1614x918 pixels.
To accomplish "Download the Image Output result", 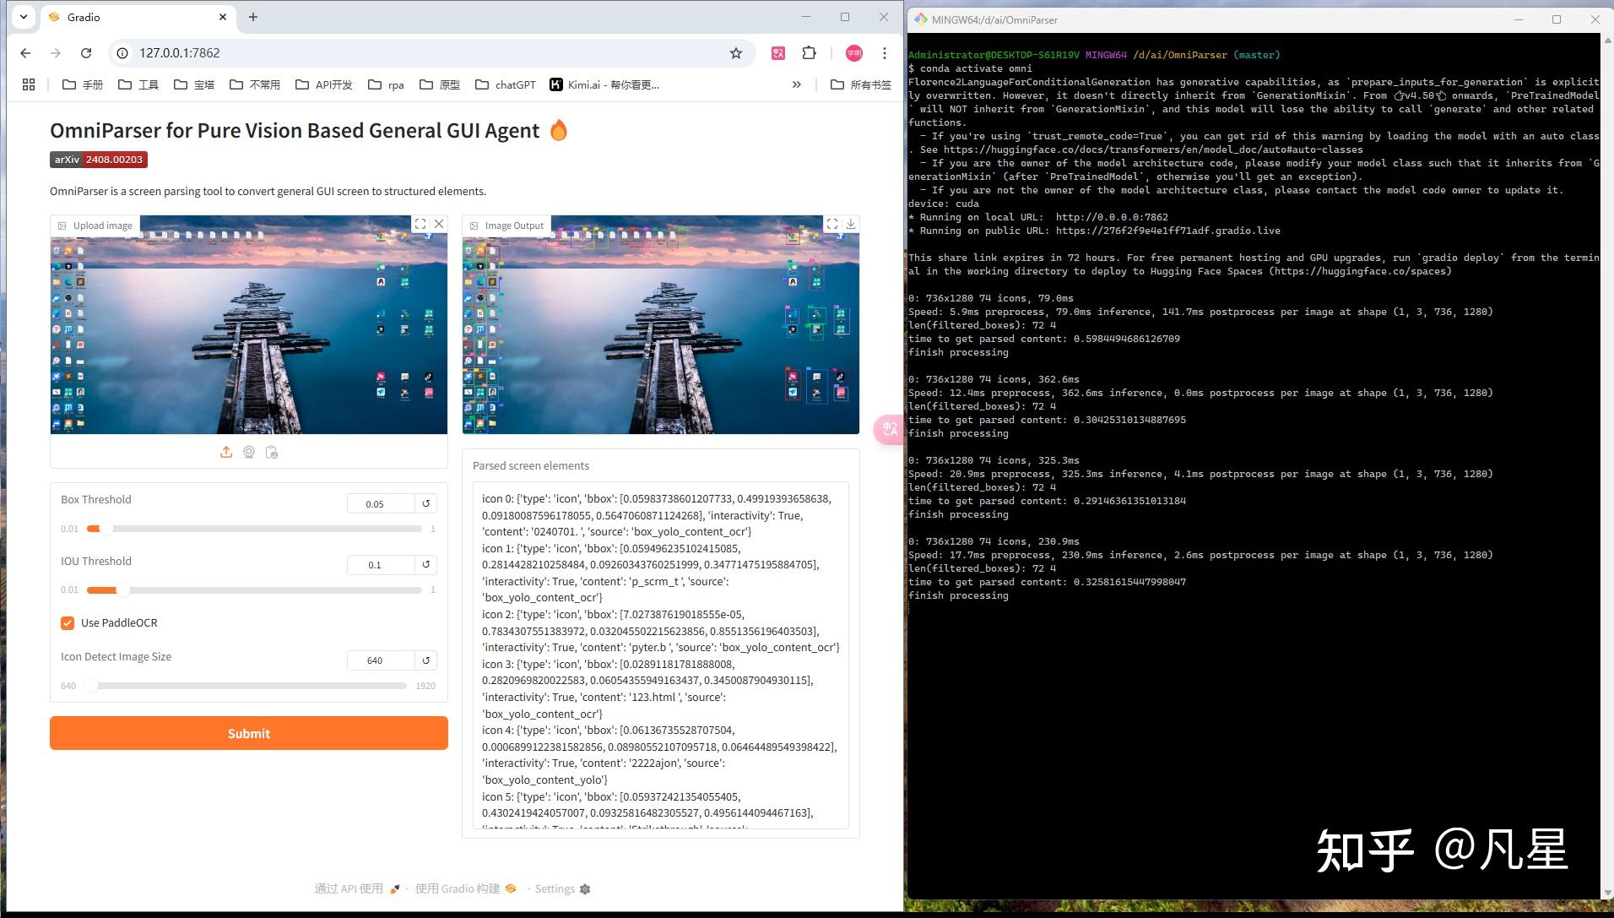I will tap(852, 224).
